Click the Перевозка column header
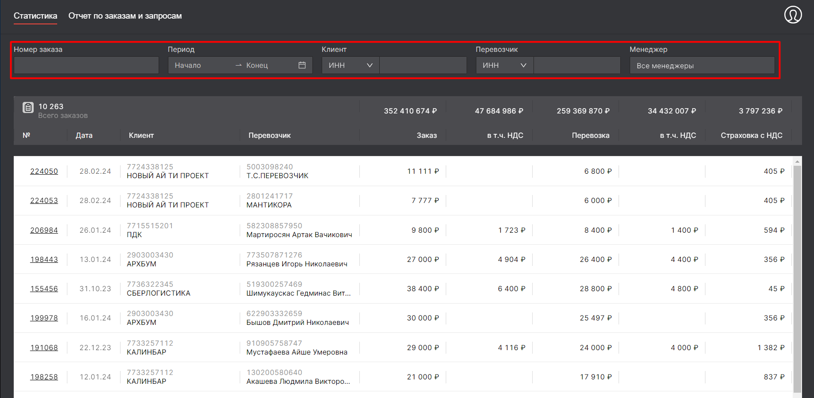The height and width of the screenshot is (398, 814). [x=591, y=135]
